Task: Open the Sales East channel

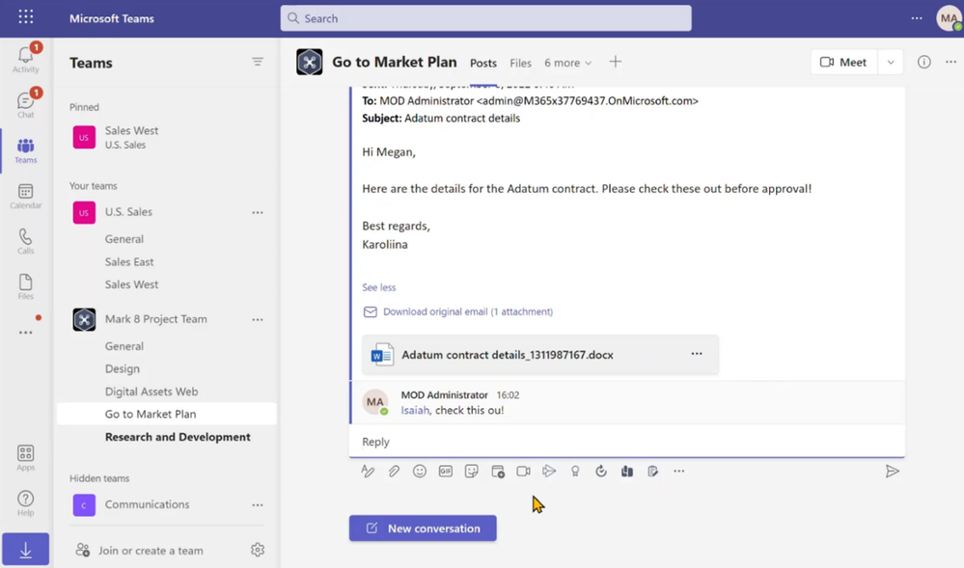Action: coord(129,262)
